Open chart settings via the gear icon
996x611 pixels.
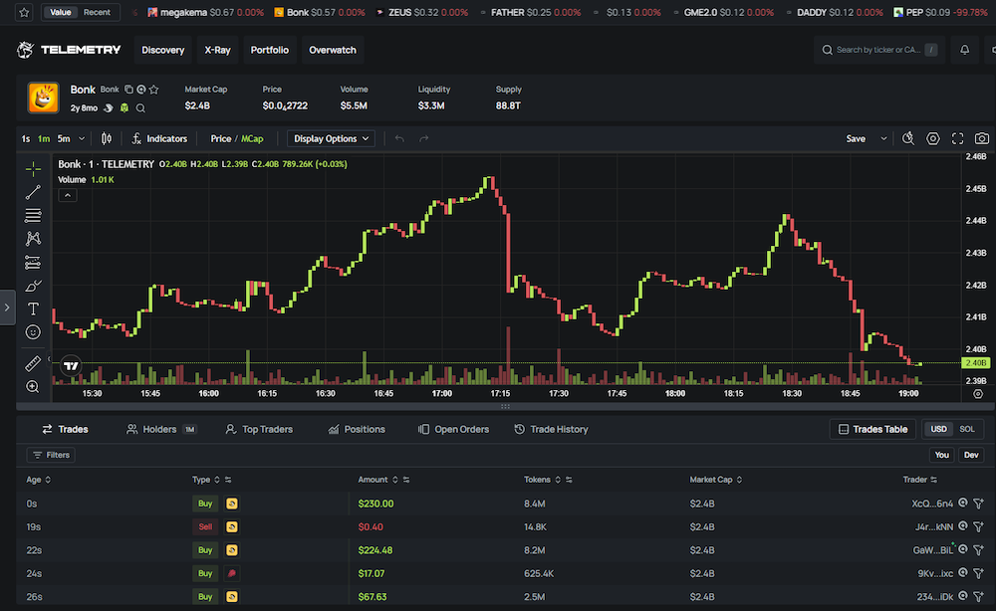click(x=933, y=138)
